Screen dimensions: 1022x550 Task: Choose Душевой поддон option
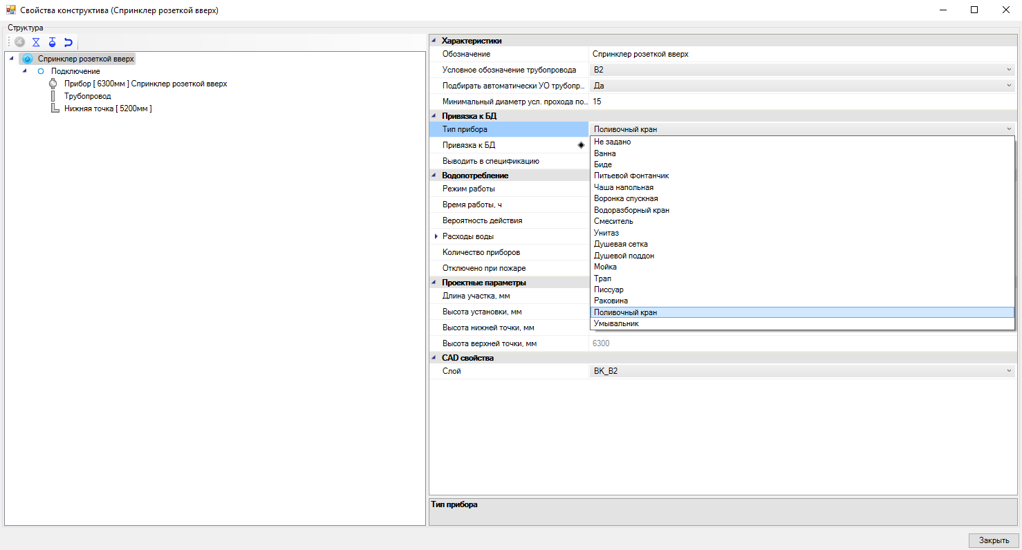pyautogui.click(x=802, y=256)
